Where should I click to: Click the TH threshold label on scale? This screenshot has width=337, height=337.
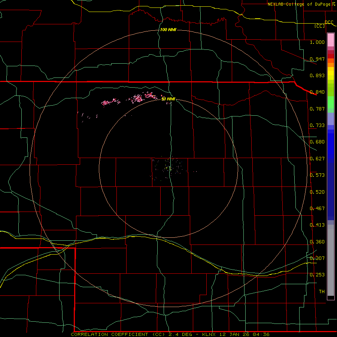coord(322,292)
